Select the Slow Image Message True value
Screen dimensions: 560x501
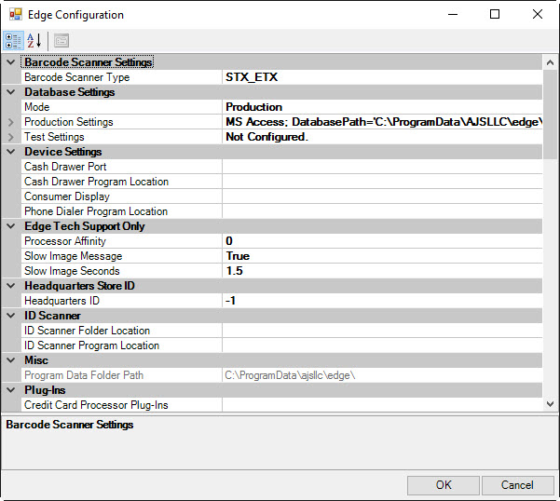coord(382,256)
